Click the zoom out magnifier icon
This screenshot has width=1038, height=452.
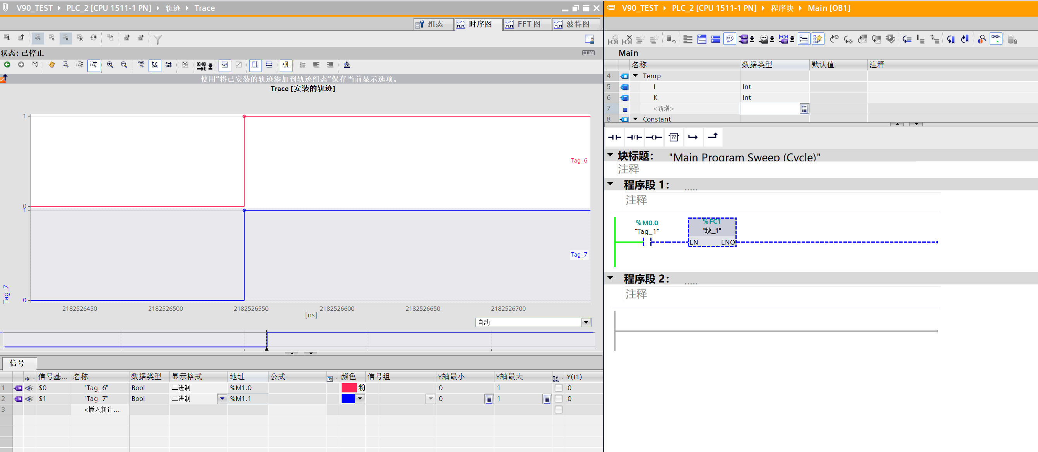(x=124, y=65)
